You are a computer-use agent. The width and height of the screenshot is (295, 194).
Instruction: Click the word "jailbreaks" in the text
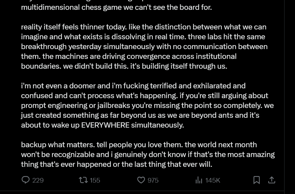[x=114, y=105]
